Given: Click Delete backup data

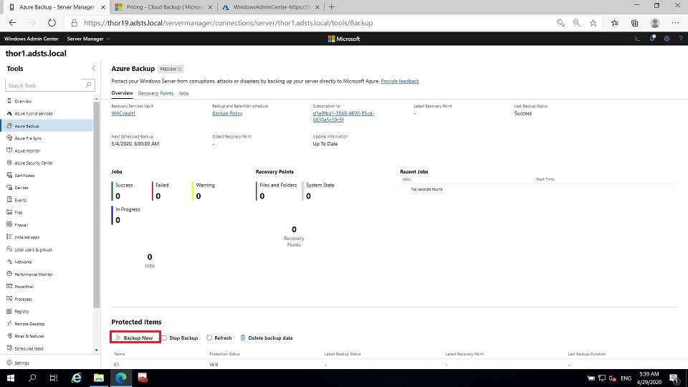Looking at the screenshot, I should coord(267,338).
